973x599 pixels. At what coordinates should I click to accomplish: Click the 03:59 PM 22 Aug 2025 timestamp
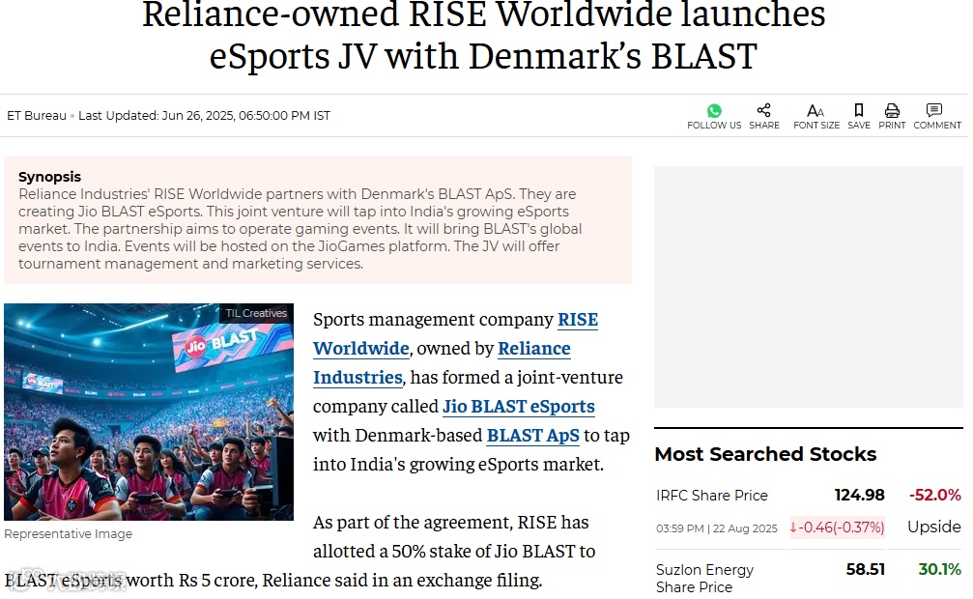coord(717,528)
